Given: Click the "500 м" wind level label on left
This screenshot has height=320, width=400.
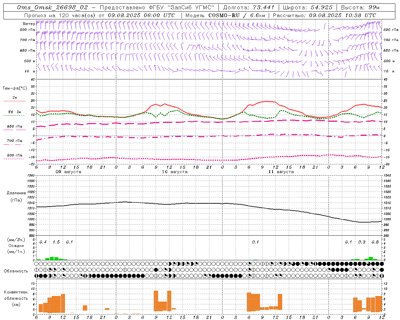Looking at the screenshot, I should tap(30, 61).
